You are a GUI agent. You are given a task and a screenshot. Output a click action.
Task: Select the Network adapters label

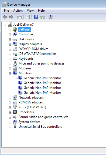click(x=31, y=97)
